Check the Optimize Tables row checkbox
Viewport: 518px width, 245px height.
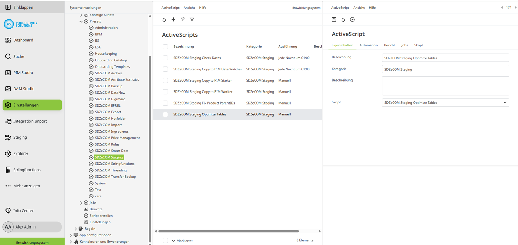pyautogui.click(x=165, y=114)
